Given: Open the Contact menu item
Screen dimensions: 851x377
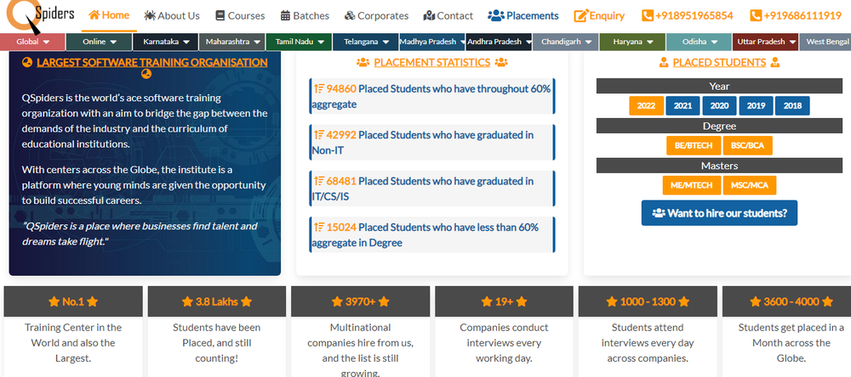Looking at the screenshot, I should pyautogui.click(x=448, y=15).
